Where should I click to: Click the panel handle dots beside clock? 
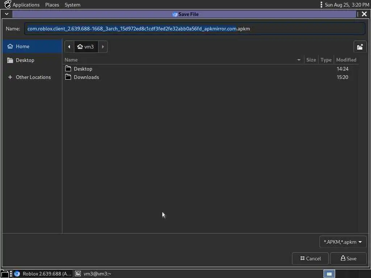[x=321, y=5]
